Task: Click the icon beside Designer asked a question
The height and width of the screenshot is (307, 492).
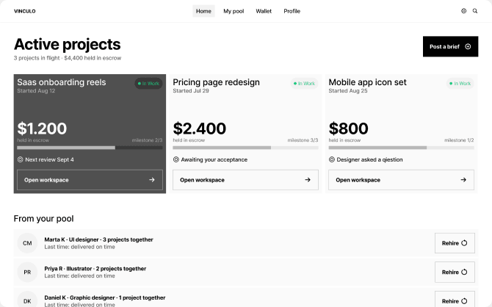Action: click(332, 159)
